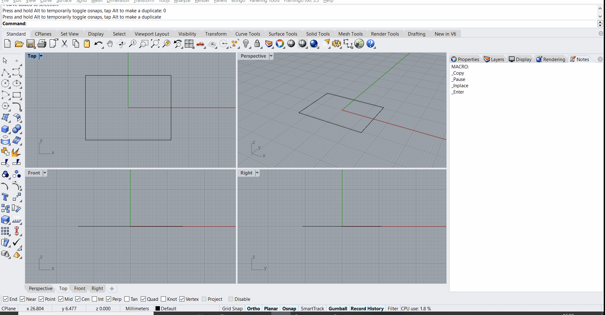Image resolution: width=605 pixels, height=315 pixels.
Task: Open the toolbar group options gear
Action: [601, 33]
